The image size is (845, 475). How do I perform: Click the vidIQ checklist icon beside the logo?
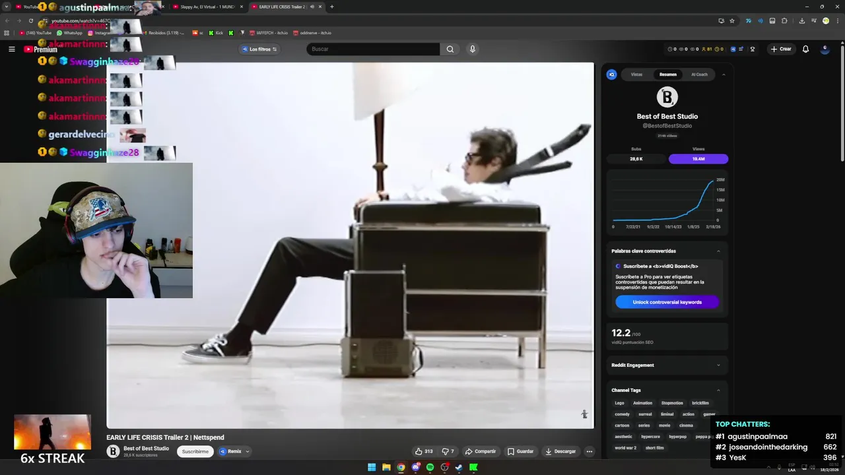(x=741, y=49)
